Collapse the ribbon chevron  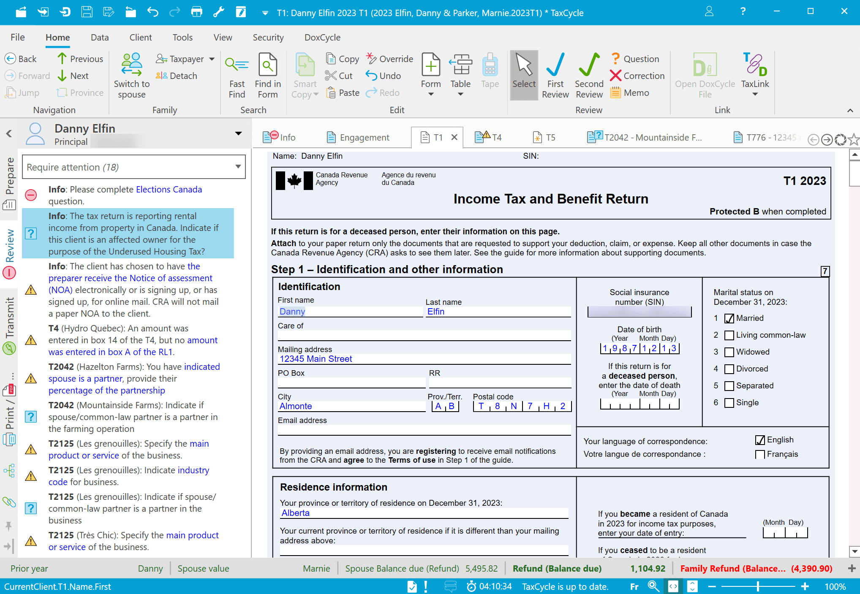click(x=850, y=110)
